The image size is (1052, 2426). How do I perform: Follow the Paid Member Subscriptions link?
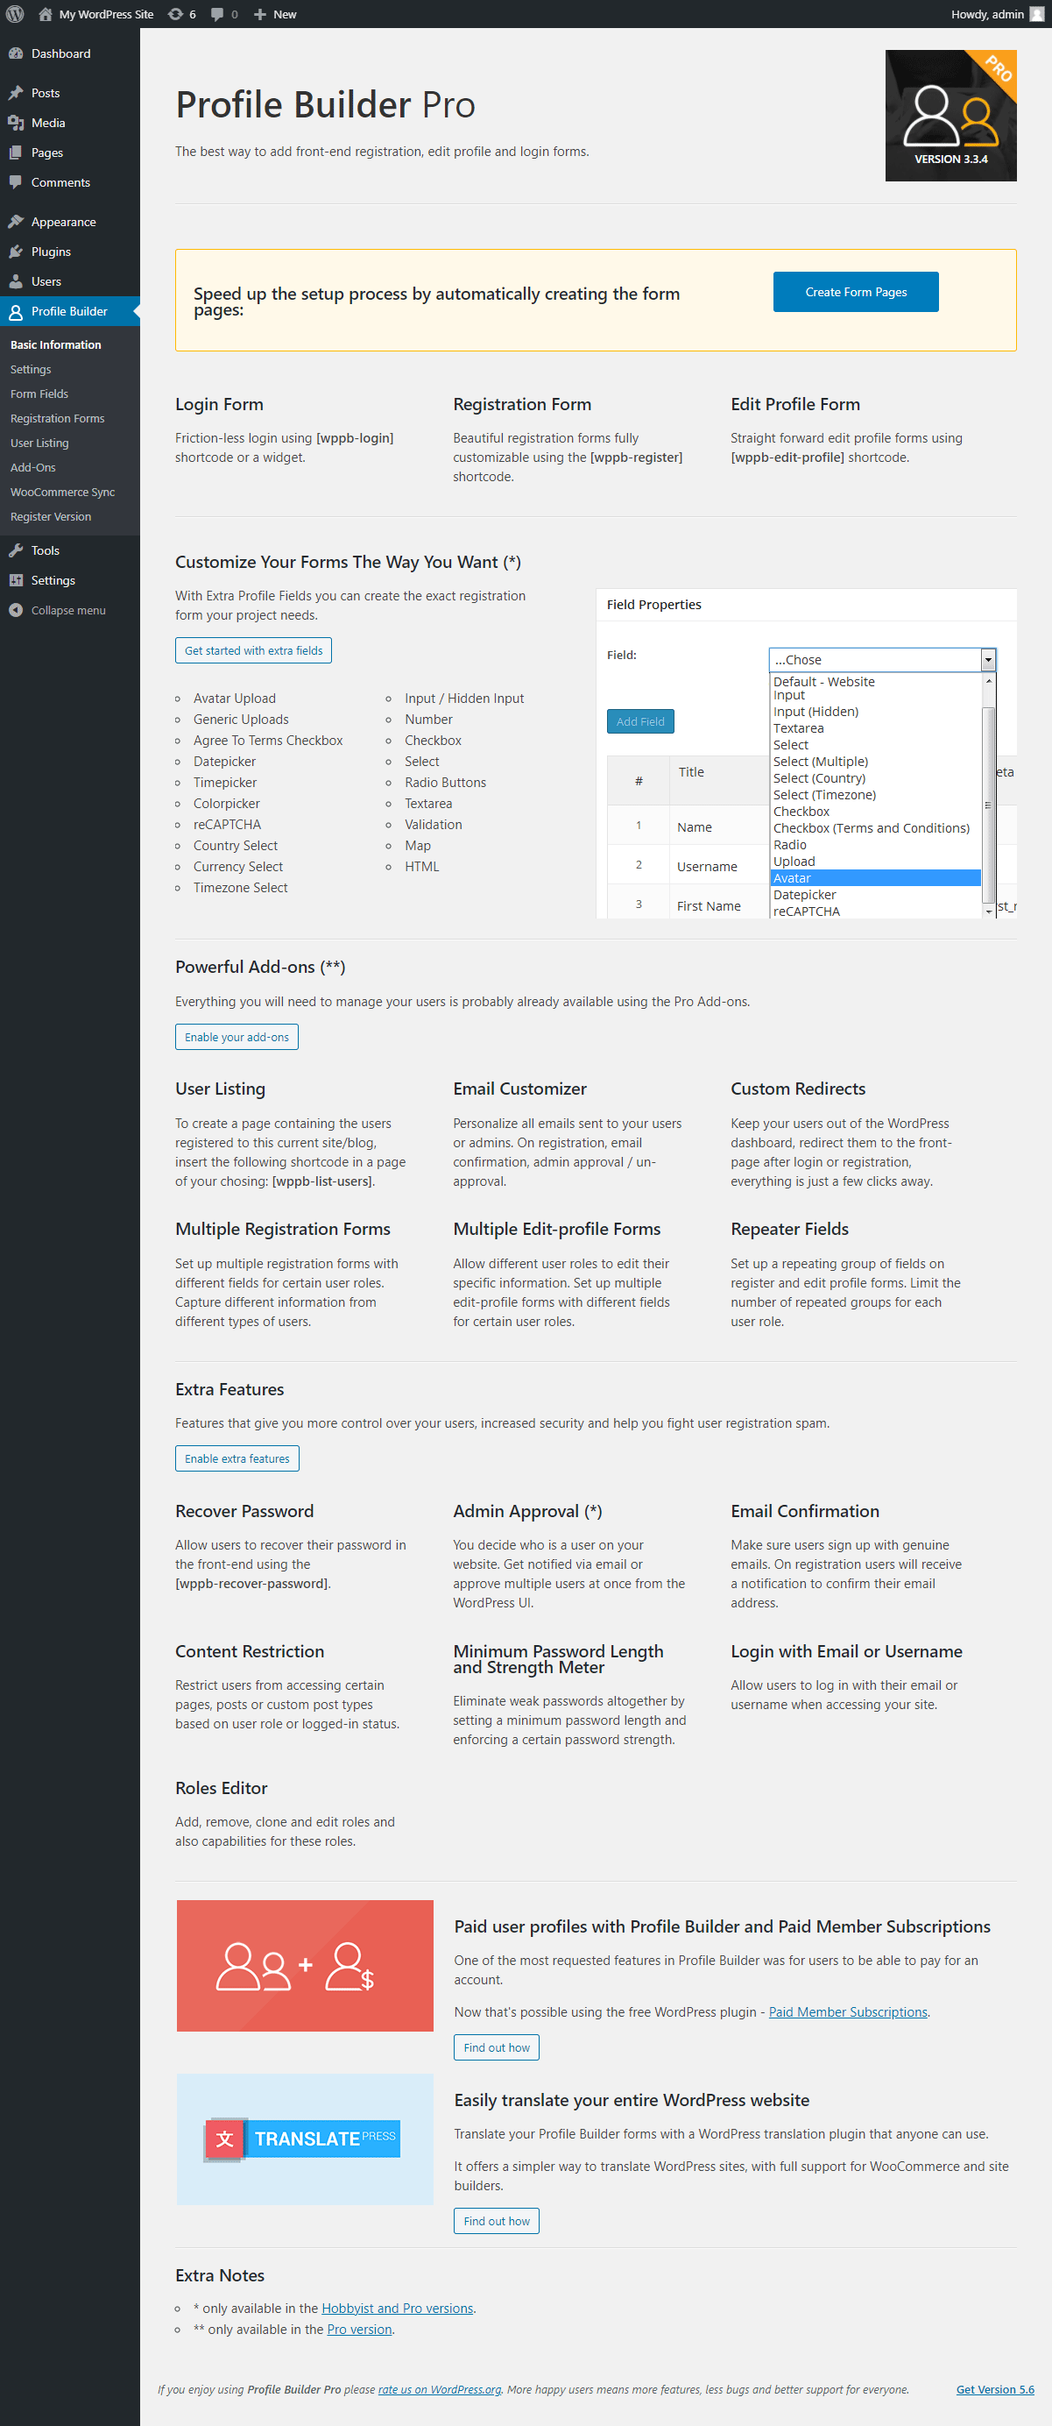click(848, 2011)
